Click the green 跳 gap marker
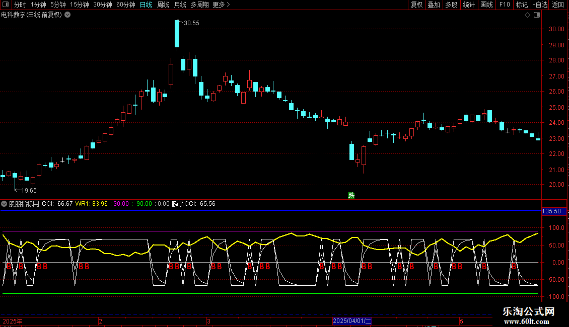 pos(351,195)
